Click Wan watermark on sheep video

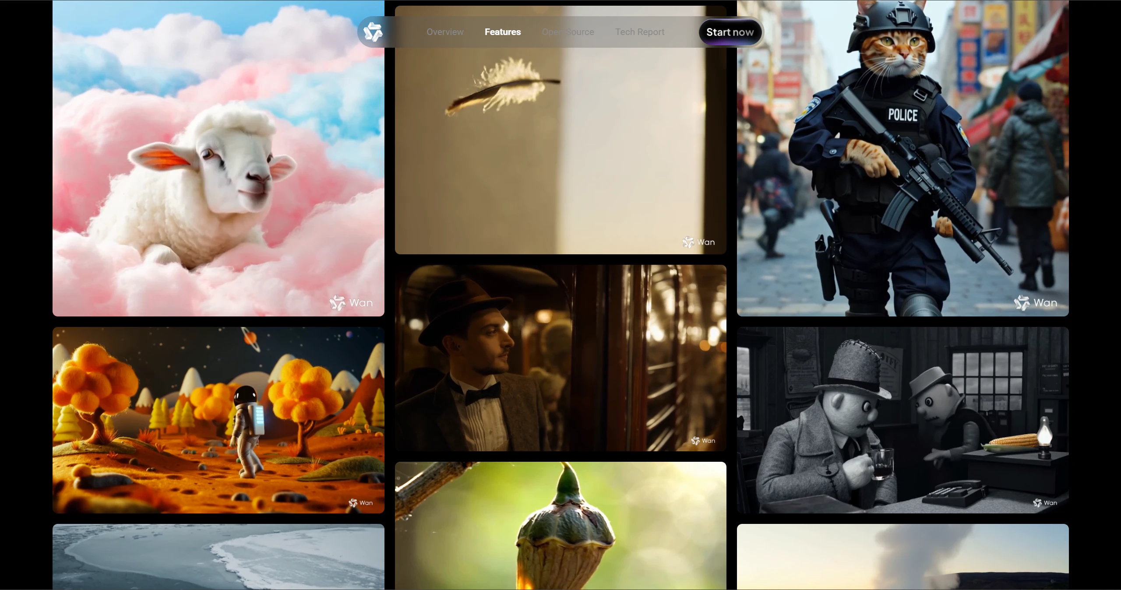tap(351, 303)
